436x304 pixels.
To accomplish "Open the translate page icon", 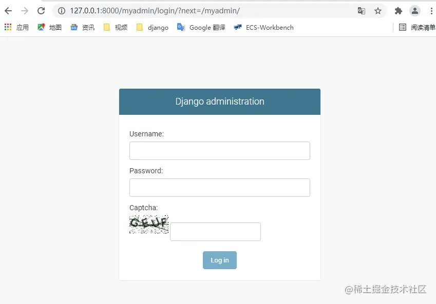I will (x=362, y=11).
